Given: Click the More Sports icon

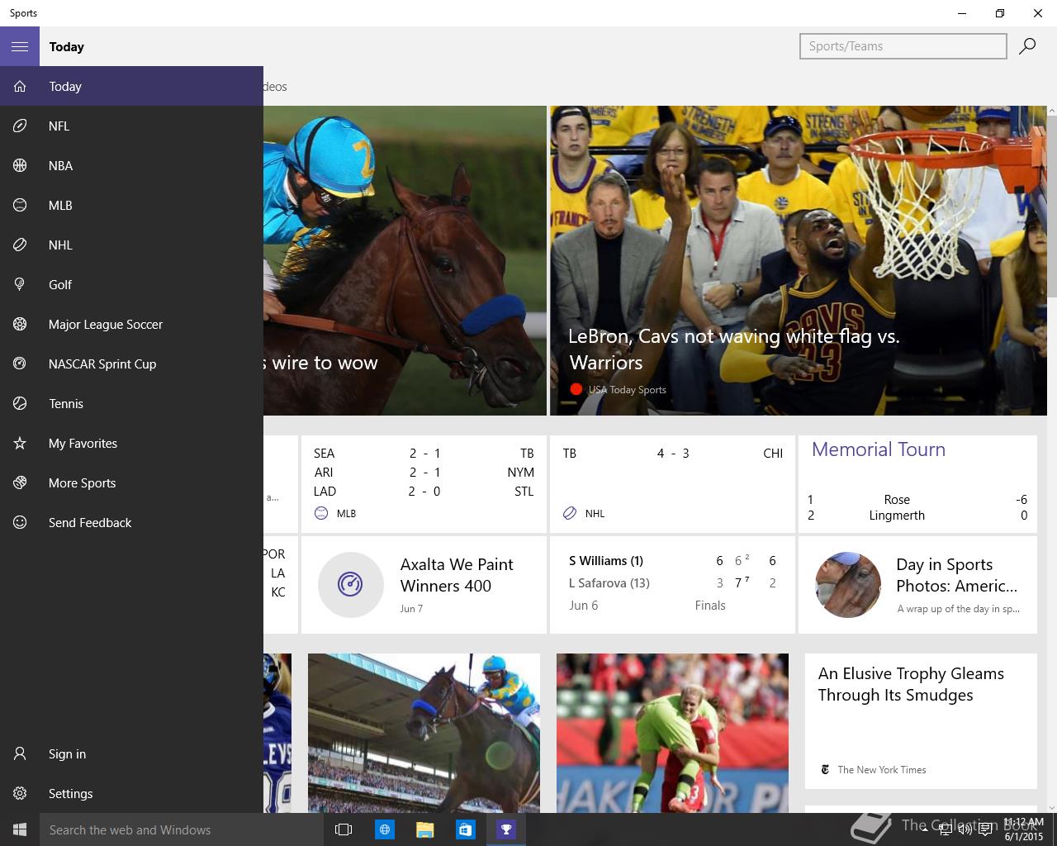Looking at the screenshot, I should [20, 482].
